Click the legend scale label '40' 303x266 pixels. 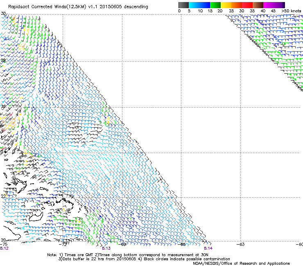click(263, 11)
